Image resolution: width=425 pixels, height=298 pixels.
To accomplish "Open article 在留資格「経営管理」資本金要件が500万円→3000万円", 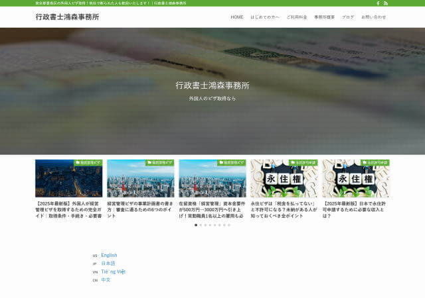I will (x=212, y=209).
